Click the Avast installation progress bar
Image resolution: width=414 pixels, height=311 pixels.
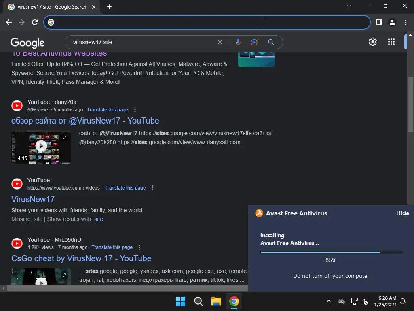point(332,252)
